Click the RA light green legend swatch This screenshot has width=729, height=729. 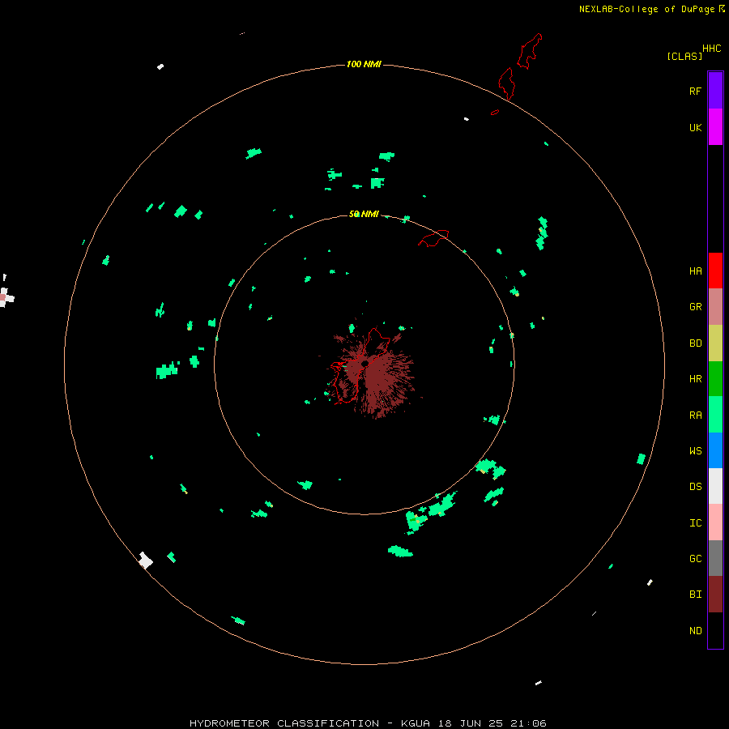click(x=715, y=414)
